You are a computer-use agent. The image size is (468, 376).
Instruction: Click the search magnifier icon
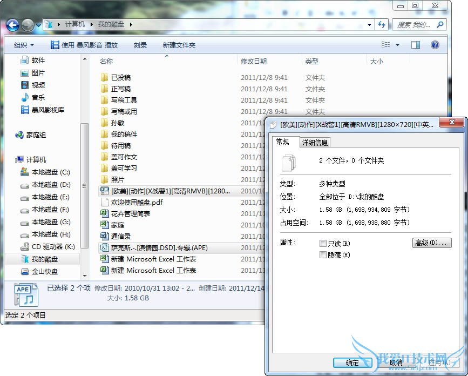440,24
